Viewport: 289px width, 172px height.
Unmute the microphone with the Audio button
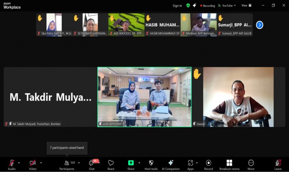pyautogui.click(x=11, y=164)
